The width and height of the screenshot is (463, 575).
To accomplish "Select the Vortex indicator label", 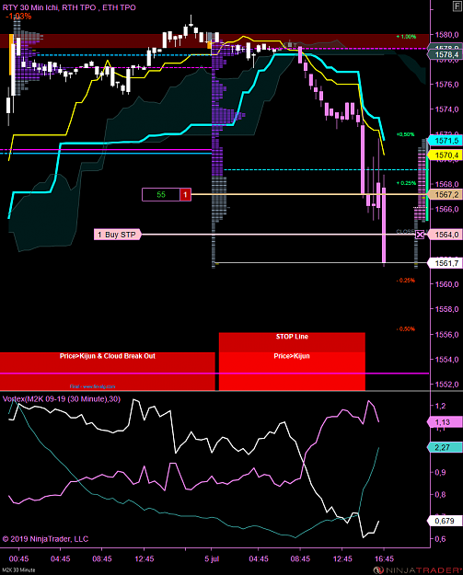I will 62,399.
